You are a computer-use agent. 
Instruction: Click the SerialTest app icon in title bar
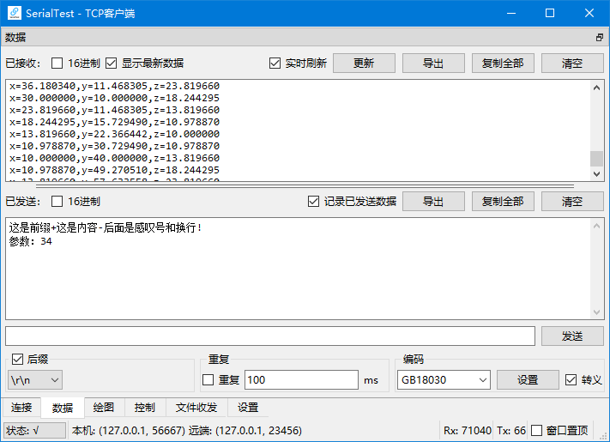[x=15, y=13]
